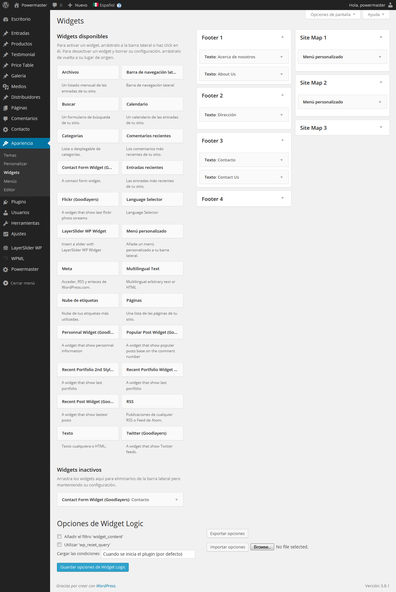Click Guardar opciones de Widget Logic button
396x592 pixels.
click(x=93, y=567)
